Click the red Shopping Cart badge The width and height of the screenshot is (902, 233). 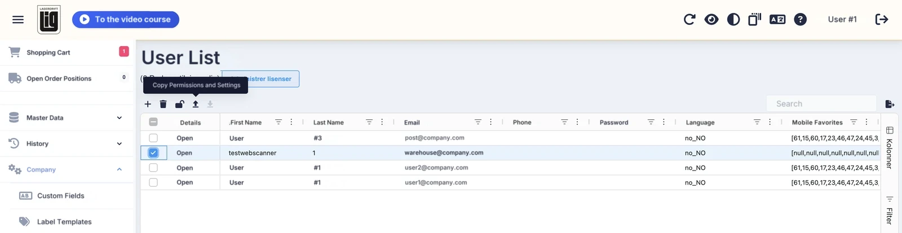(x=124, y=51)
